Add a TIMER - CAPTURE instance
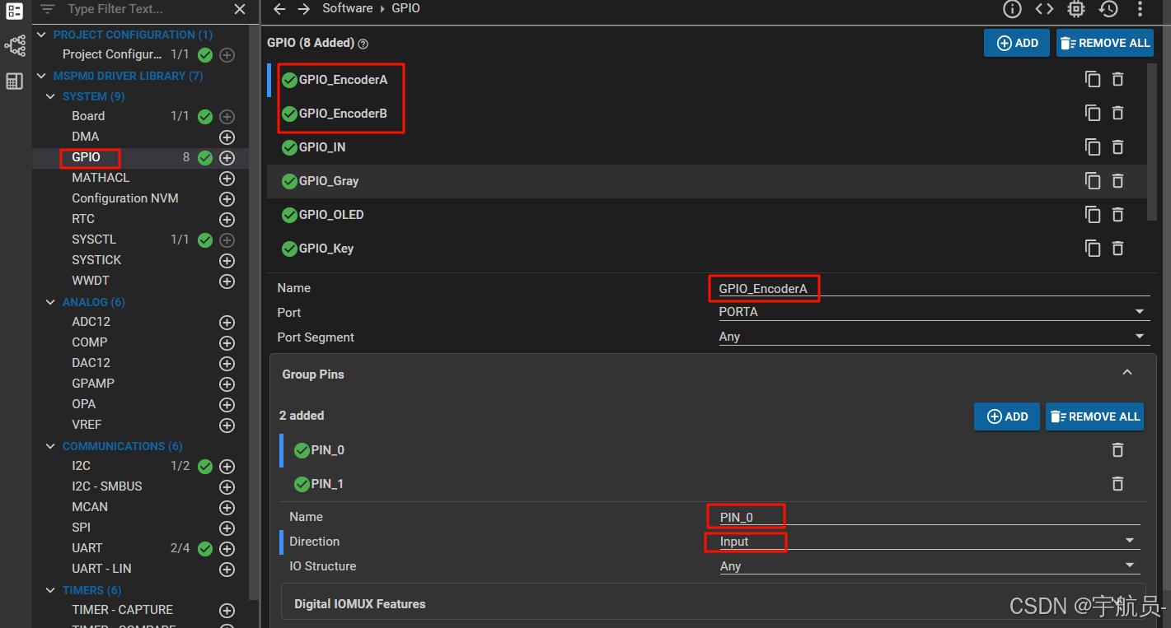This screenshot has height=628, width=1171. (x=227, y=611)
